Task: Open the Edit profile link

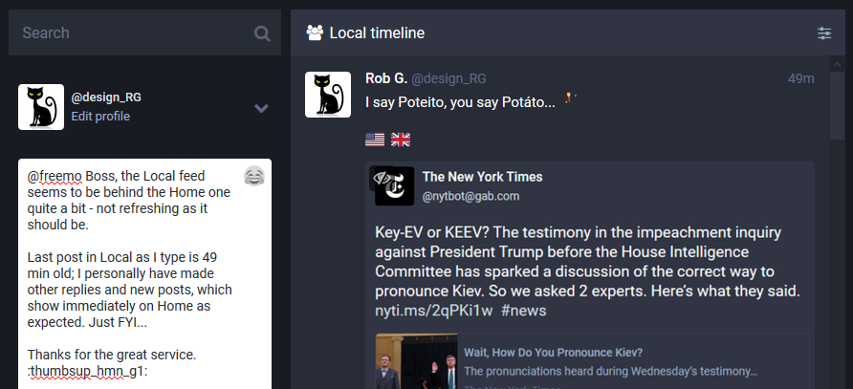Action: coord(100,117)
